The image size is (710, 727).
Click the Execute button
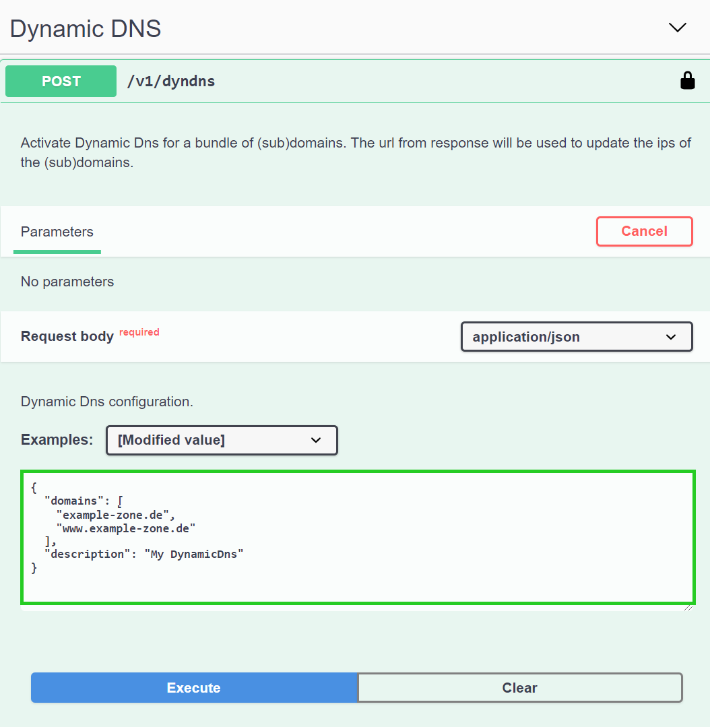[x=194, y=688]
